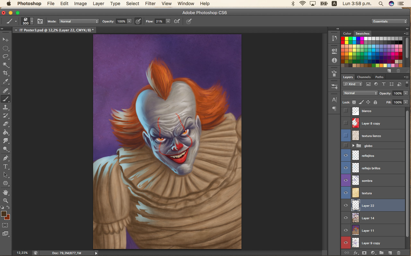This screenshot has width=411, height=256.
Task: Switch to the Color tab
Action: pyautogui.click(x=347, y=34)
